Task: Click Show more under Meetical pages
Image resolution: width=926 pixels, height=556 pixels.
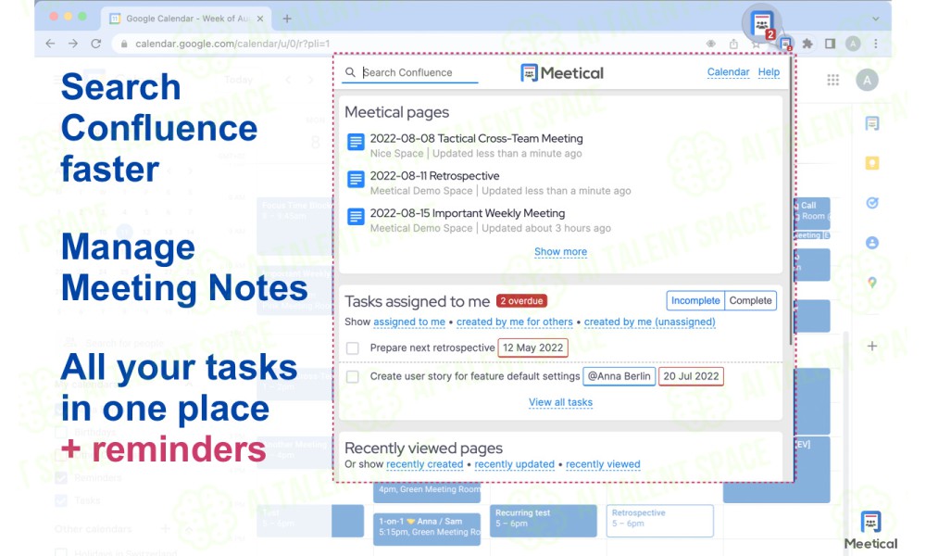Action: point(560,252)
